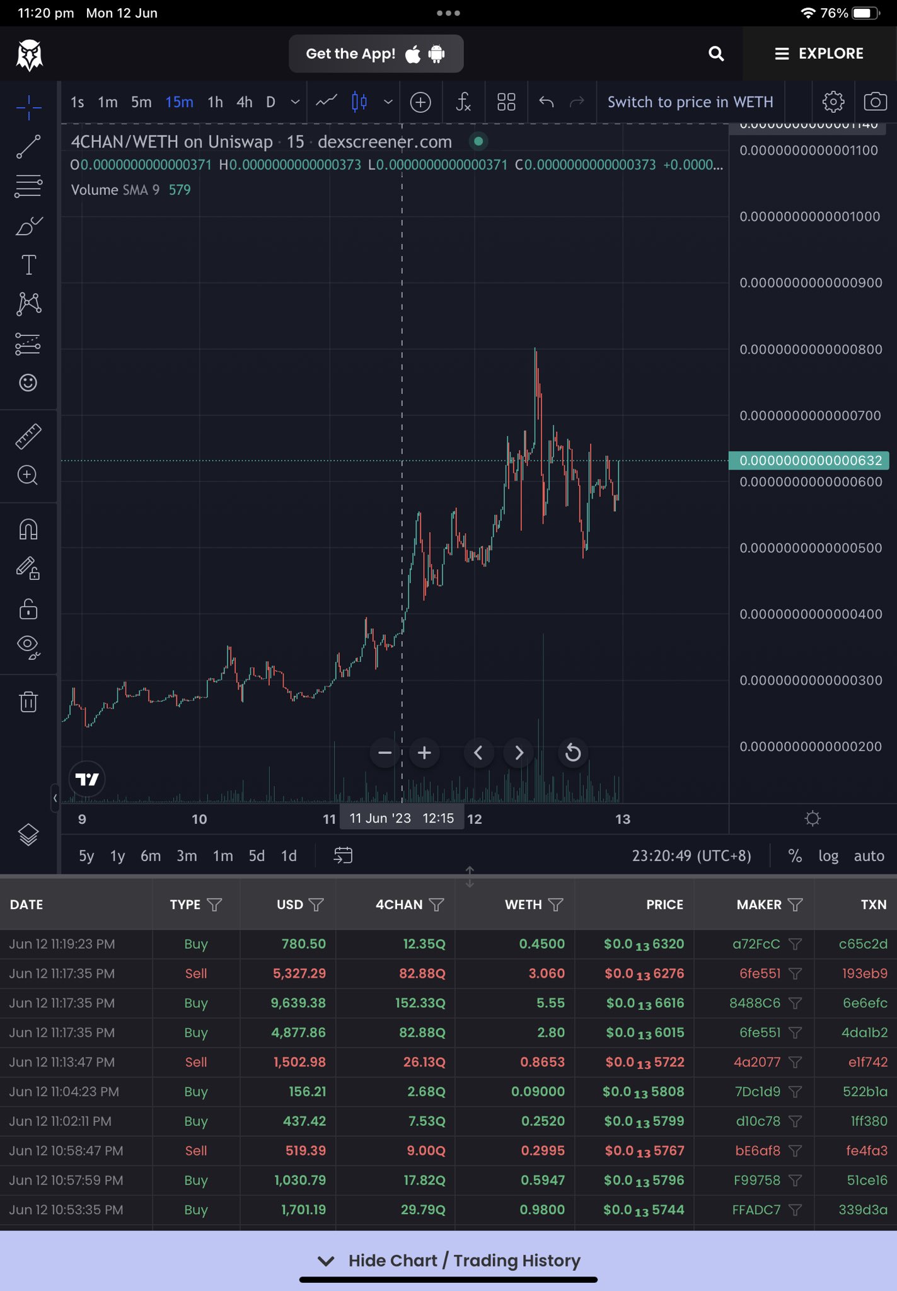Toggle auto scale mode
This screenshot has width=897, height=1291.
tap(869, 856)
